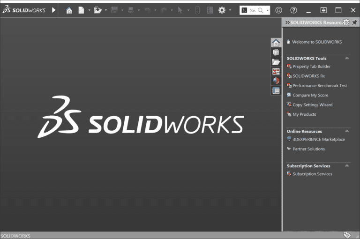360x239 pixels.
Task: Open Compare My Score
Action: click(310, 95)
